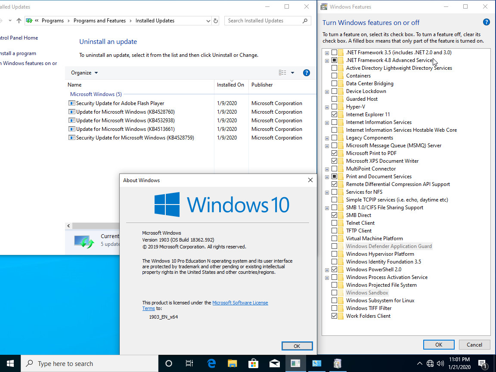Open Task View on the taskbar
The height and width of the screenshot is (372, 496).
(189, 363)
